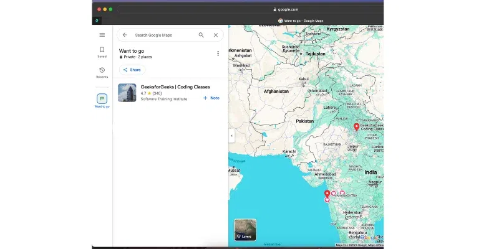Click the pinned tab in browser tab bar
The width and height of the screenshot is (499, 249).
point(97,21)
